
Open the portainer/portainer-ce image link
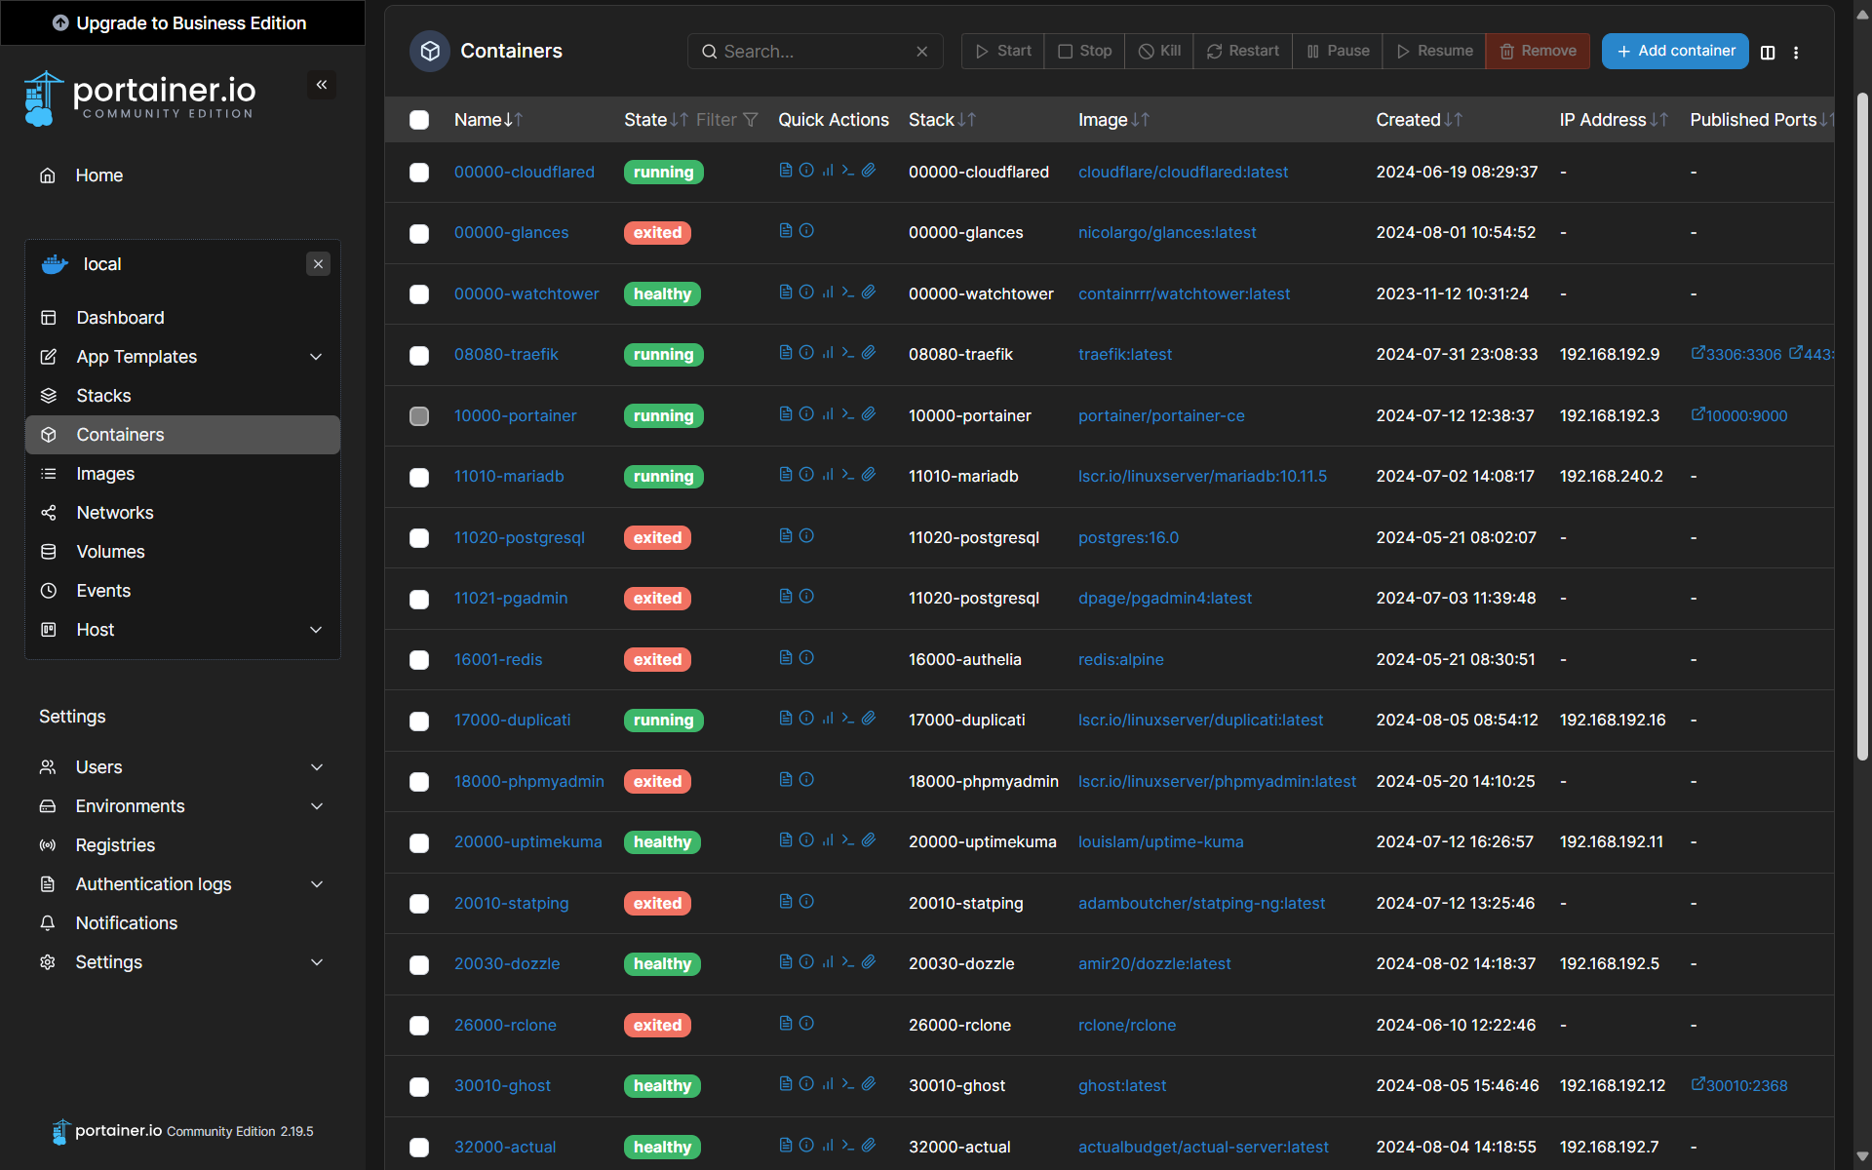coord(1161,415)
